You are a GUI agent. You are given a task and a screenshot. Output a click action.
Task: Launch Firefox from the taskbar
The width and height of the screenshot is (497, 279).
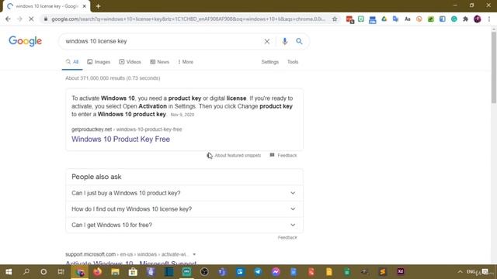[x=98, y=272]
